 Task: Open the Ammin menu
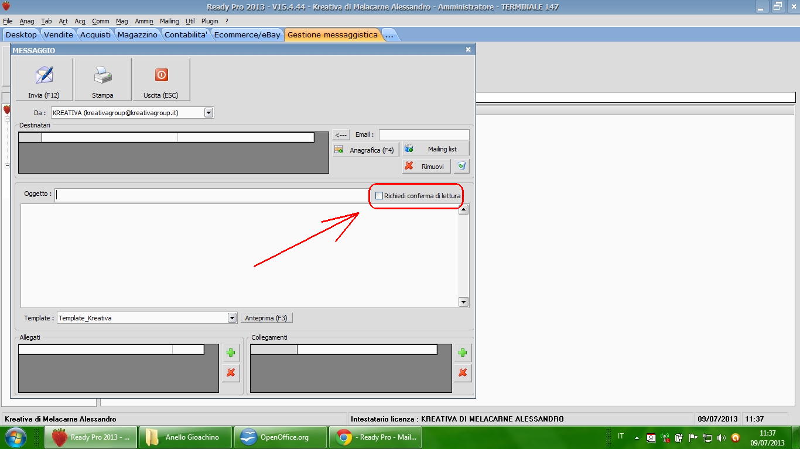tap(144, 21)
